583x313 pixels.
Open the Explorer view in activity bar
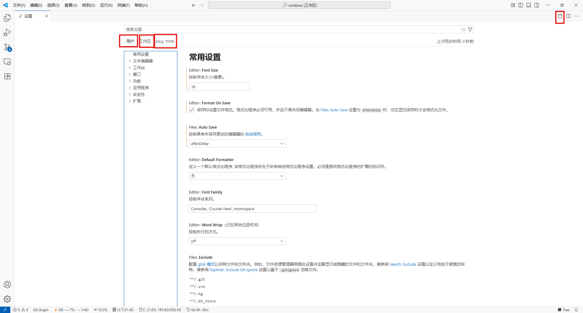[7, 18]
